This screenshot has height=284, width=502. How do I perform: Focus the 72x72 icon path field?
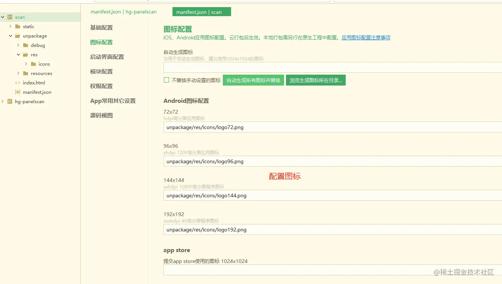(333, 127)
